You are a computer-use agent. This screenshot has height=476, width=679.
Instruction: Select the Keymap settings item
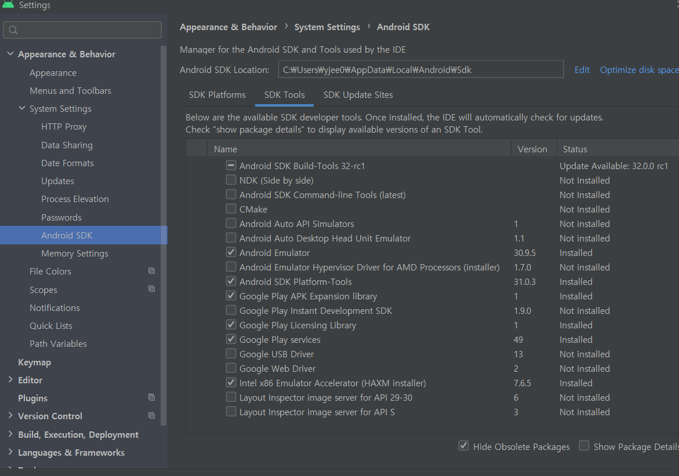pyautogui.click(x=34, y=363)
